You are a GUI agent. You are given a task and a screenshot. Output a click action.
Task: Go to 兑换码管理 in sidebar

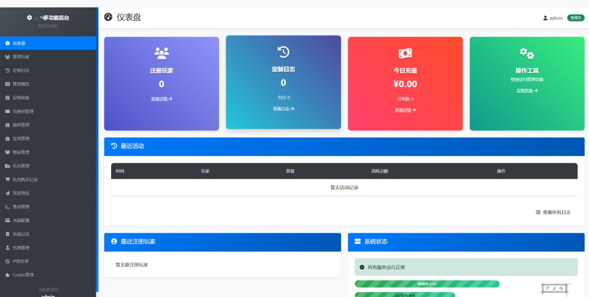tap(23, 111)
